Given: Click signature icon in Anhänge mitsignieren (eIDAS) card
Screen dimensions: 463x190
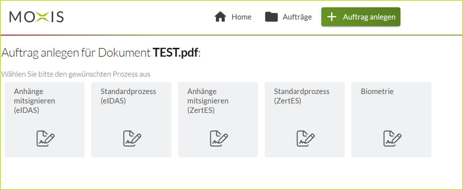Looking at the screenshot, I should click(45, 138).
